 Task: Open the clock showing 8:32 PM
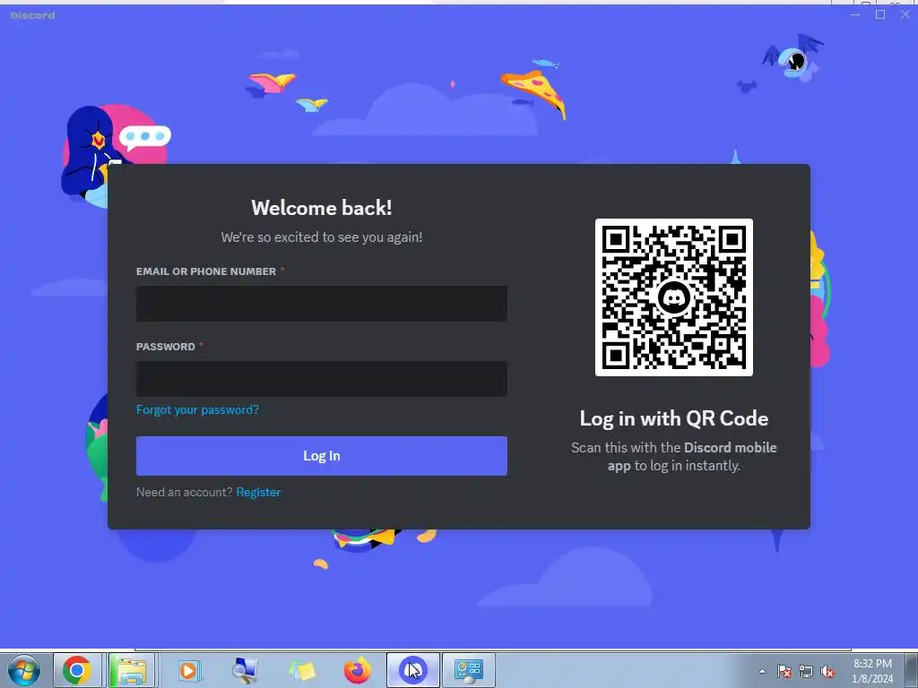click(872, 671)
